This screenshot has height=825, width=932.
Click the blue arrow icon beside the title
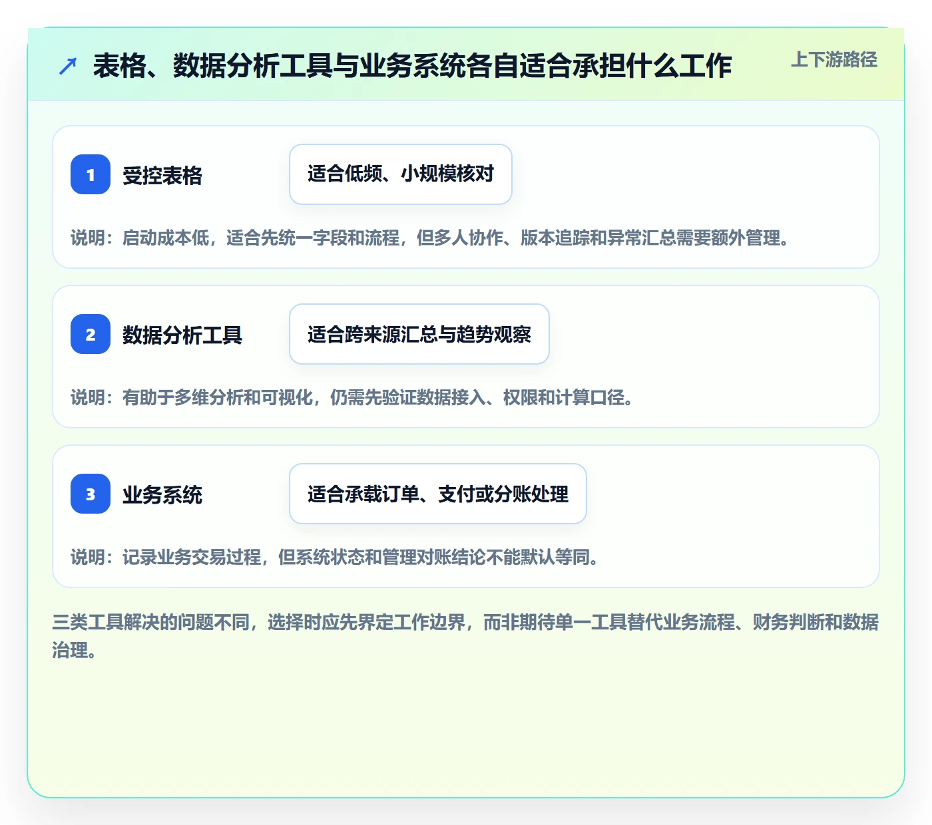click(x=68, y=66)
